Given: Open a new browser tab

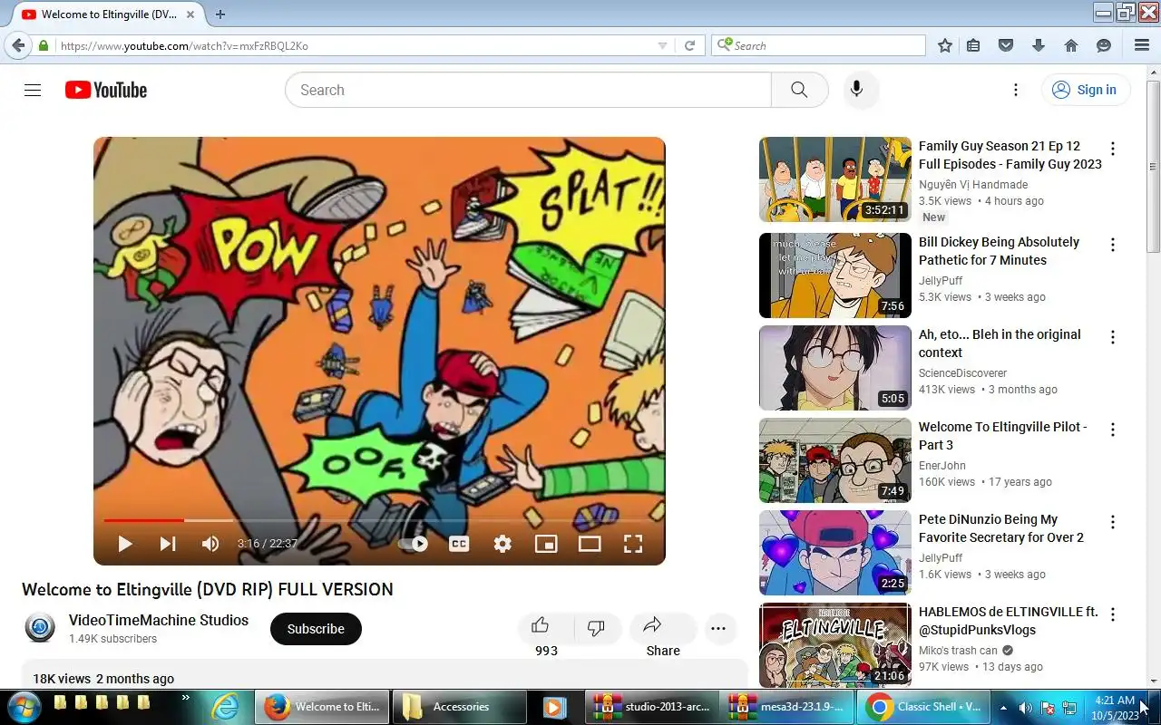Looking at the screenshot, I should click(x=220, y=14).
